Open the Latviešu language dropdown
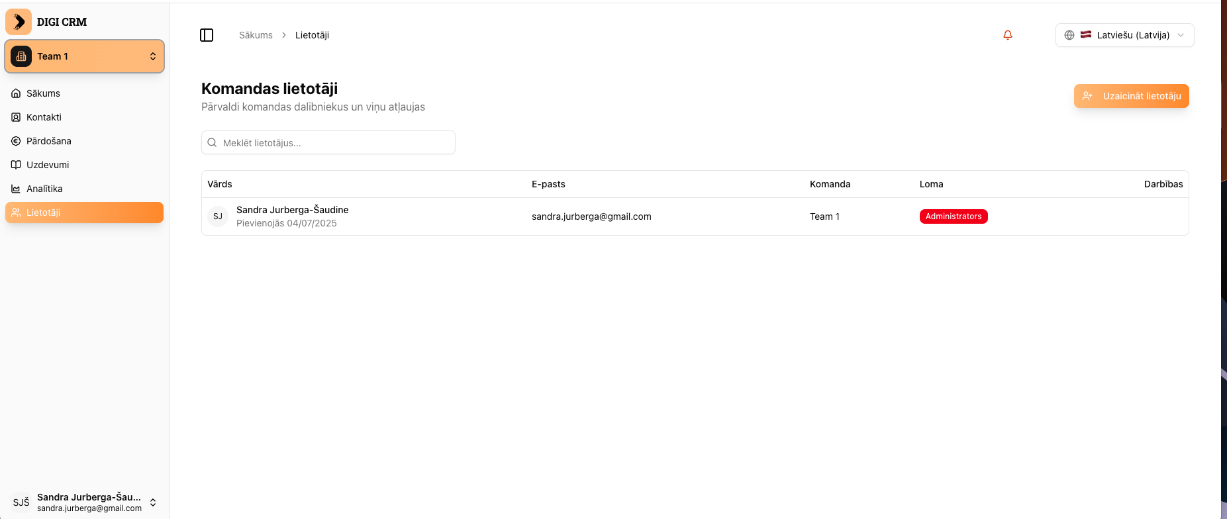Image resolution: width=1227 pixels, height=519 pixels. 1124,35
